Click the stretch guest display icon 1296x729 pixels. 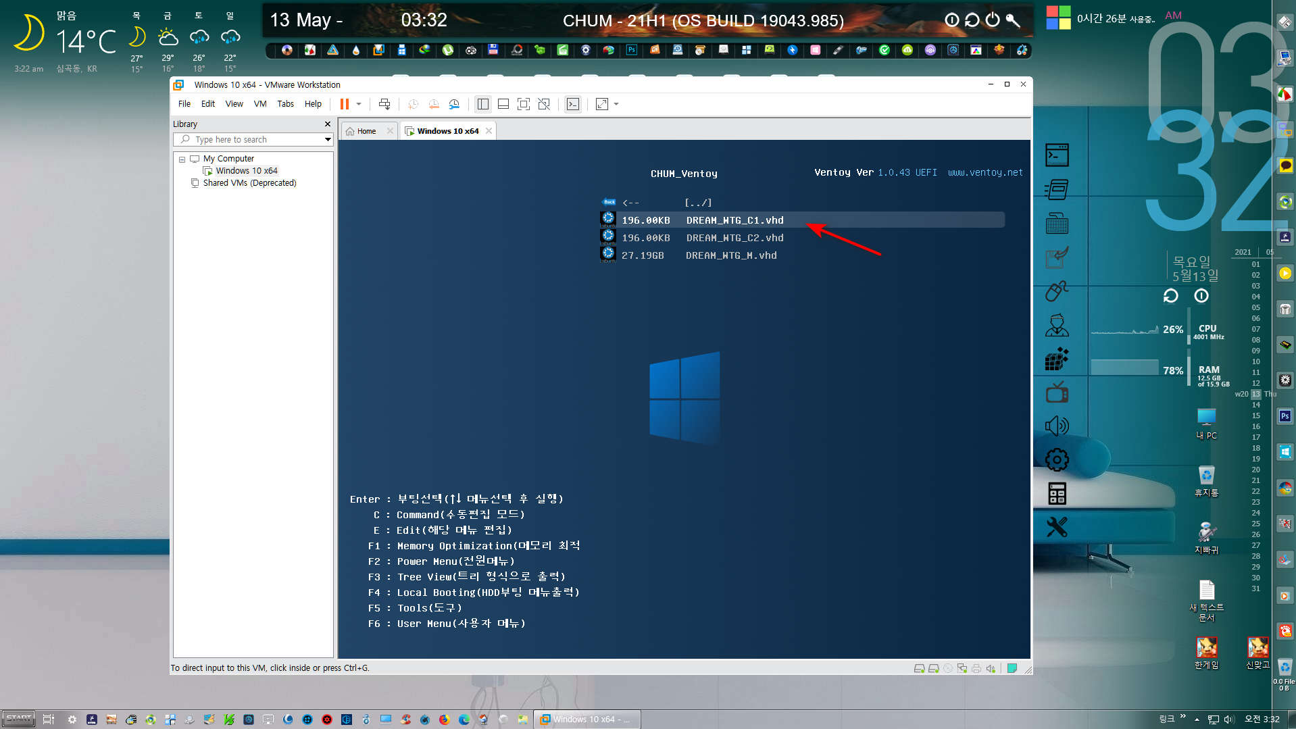point(602,104)
